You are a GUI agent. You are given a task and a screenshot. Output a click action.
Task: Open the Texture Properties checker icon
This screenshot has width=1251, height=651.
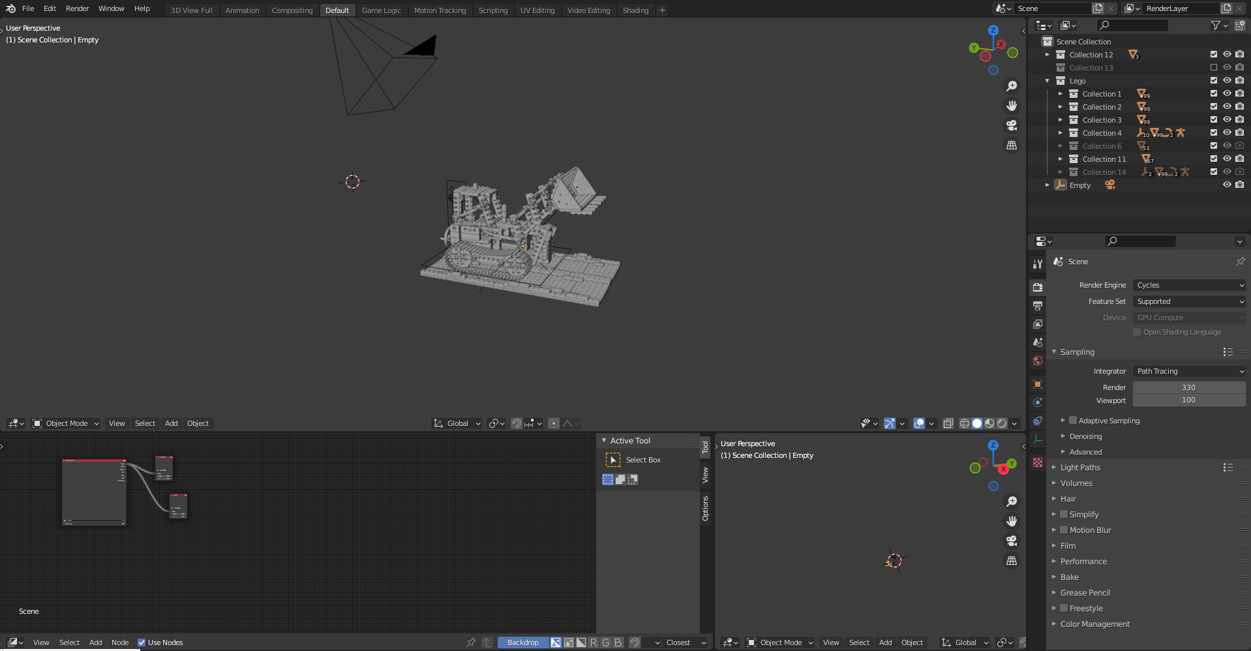coord(1037,462)
